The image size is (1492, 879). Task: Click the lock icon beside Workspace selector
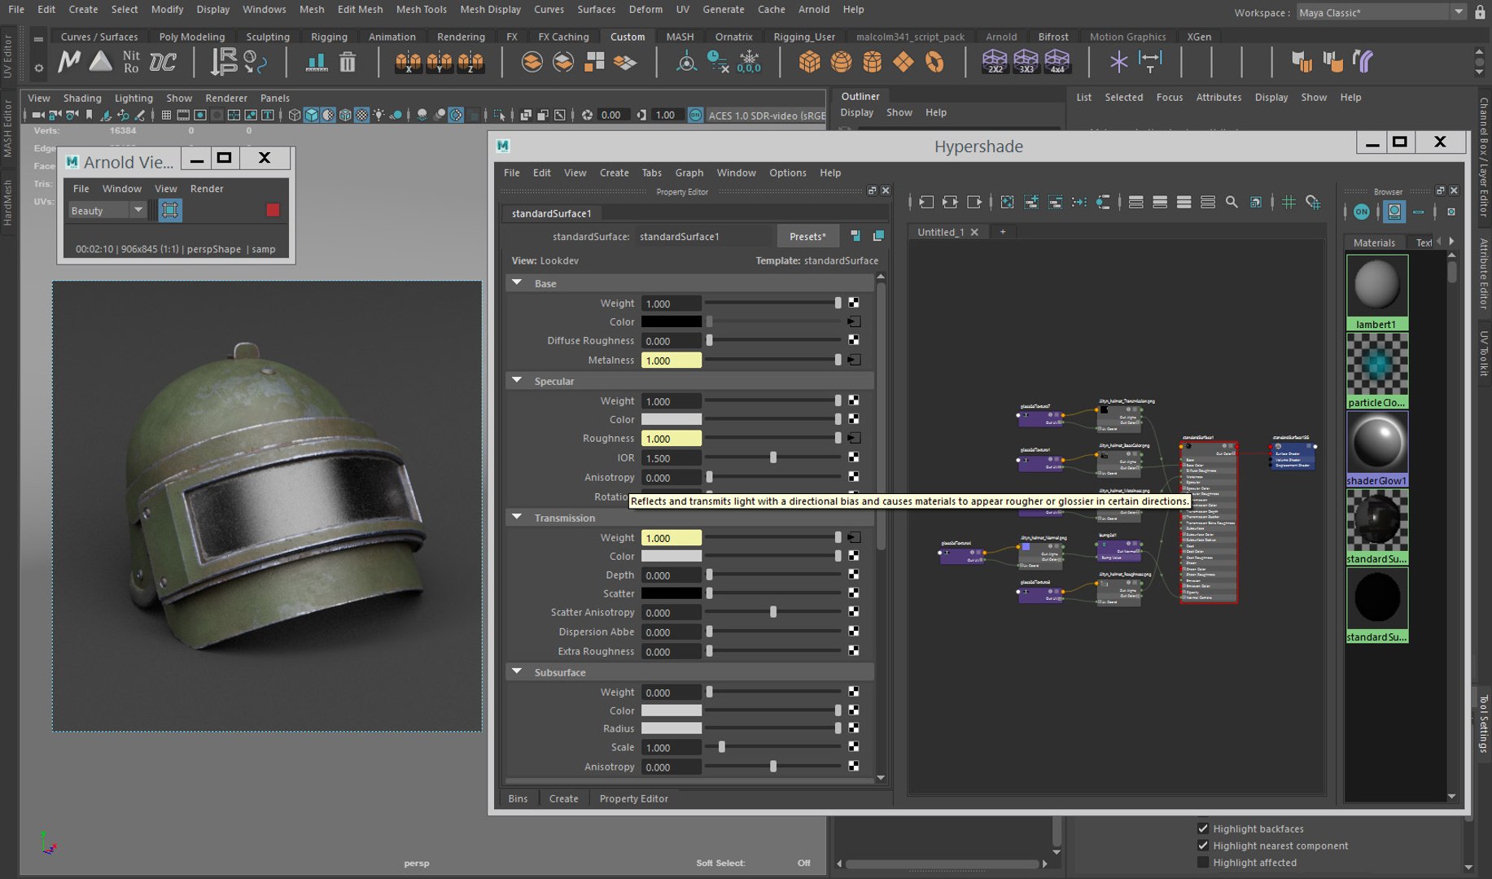[1480, 12]
